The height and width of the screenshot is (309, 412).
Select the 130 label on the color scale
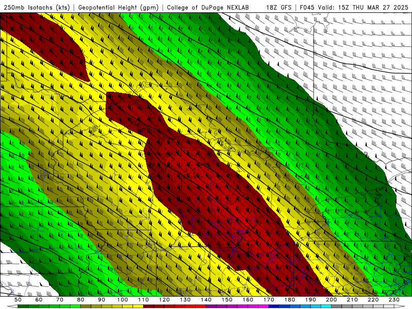pyautogui.click(x=185, y=300)
